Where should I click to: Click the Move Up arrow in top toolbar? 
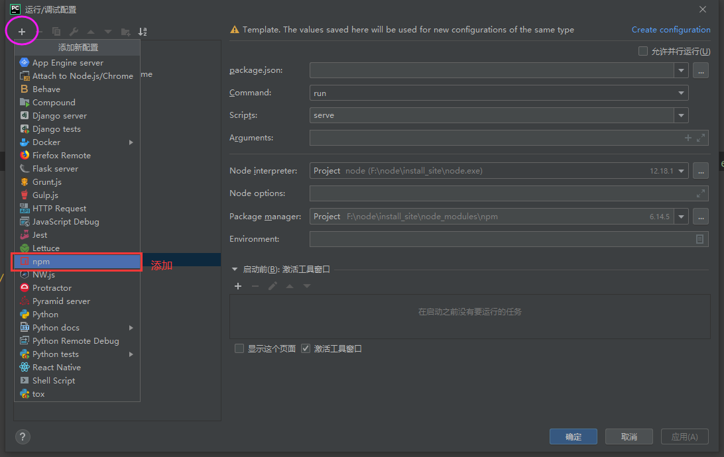pos(91,31)
